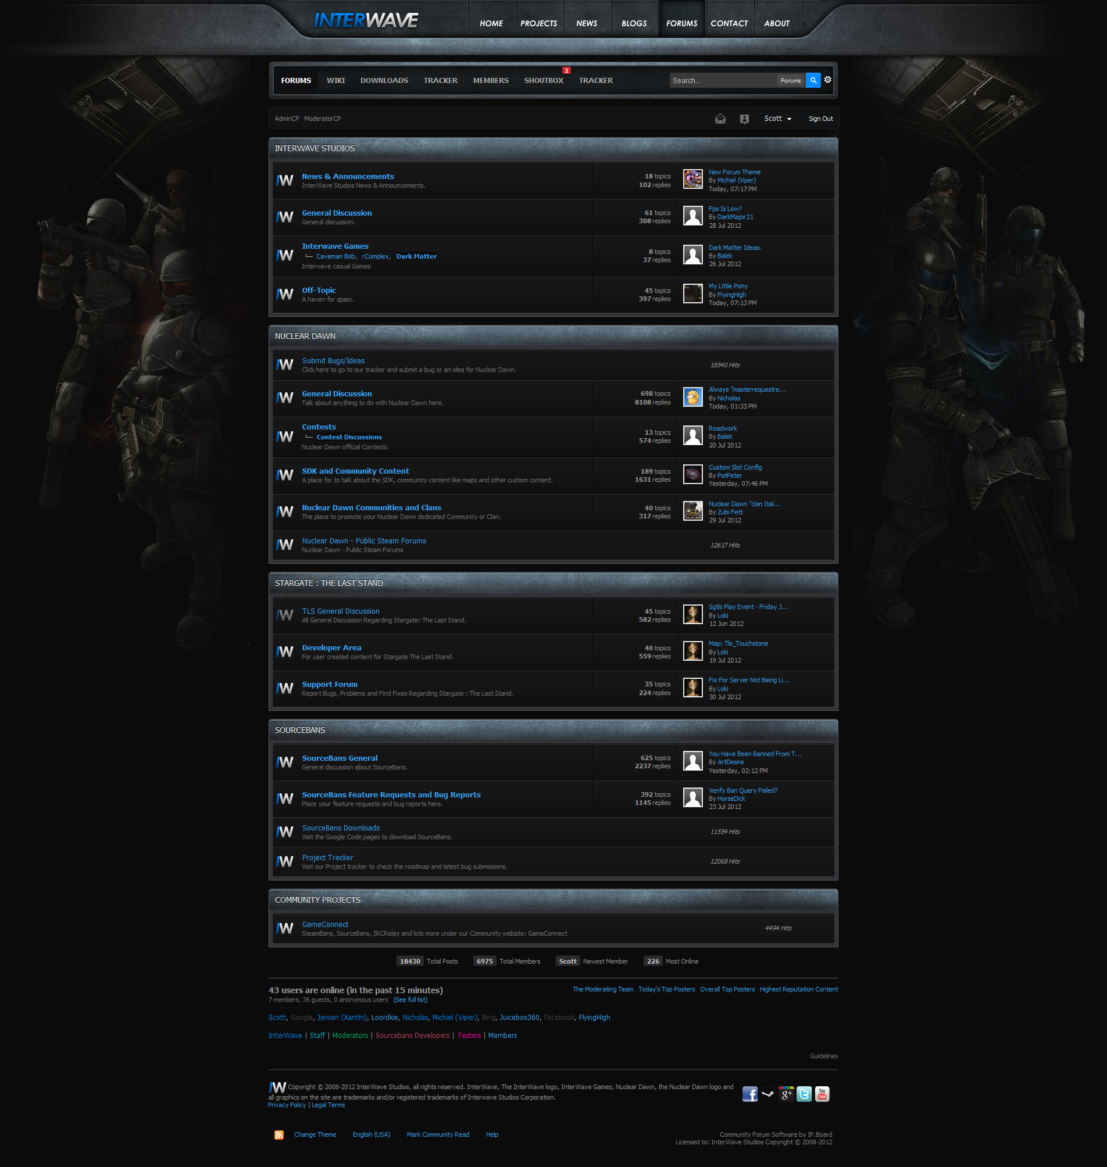Click forum icon beside News & Announcements
This screenshot has height=1167, width=1107.
(284, 181)
